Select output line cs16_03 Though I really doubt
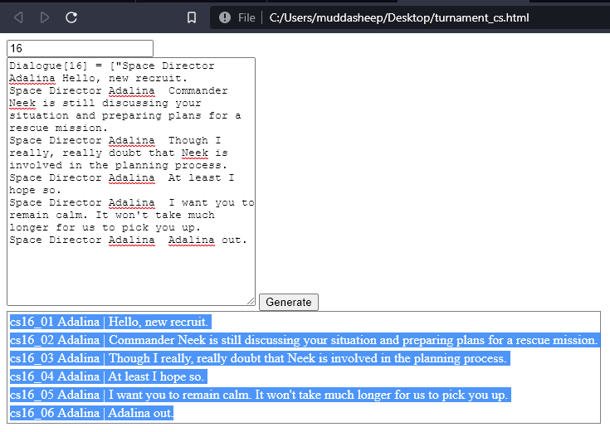 260,358
